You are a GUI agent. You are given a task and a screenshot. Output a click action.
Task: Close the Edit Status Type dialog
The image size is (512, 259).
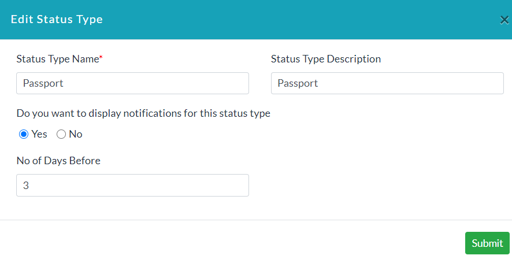[x=504, y=20]
